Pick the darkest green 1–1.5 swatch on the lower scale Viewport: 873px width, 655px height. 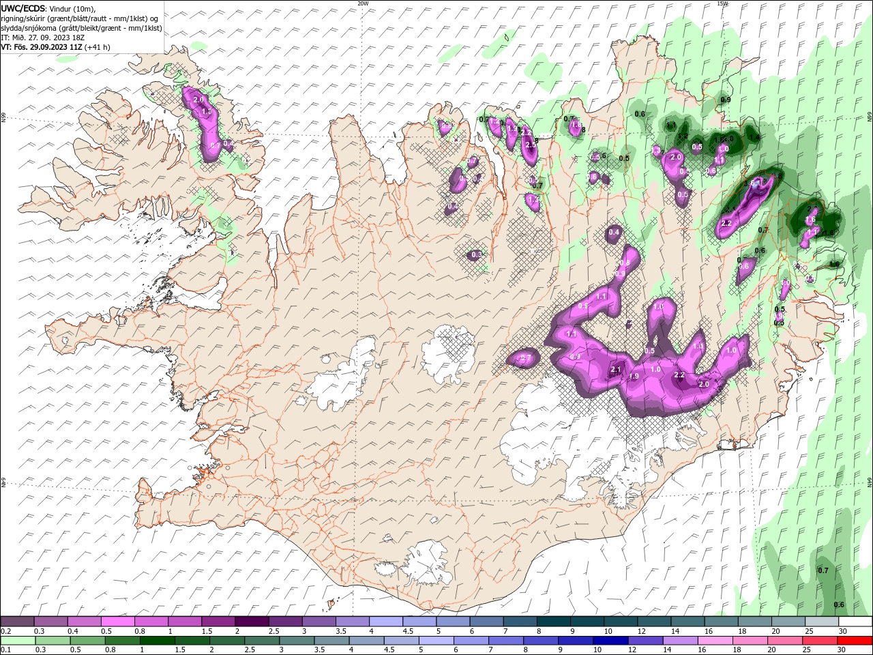158,641
